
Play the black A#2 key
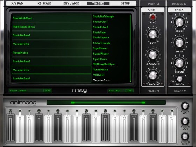point(86,128)
